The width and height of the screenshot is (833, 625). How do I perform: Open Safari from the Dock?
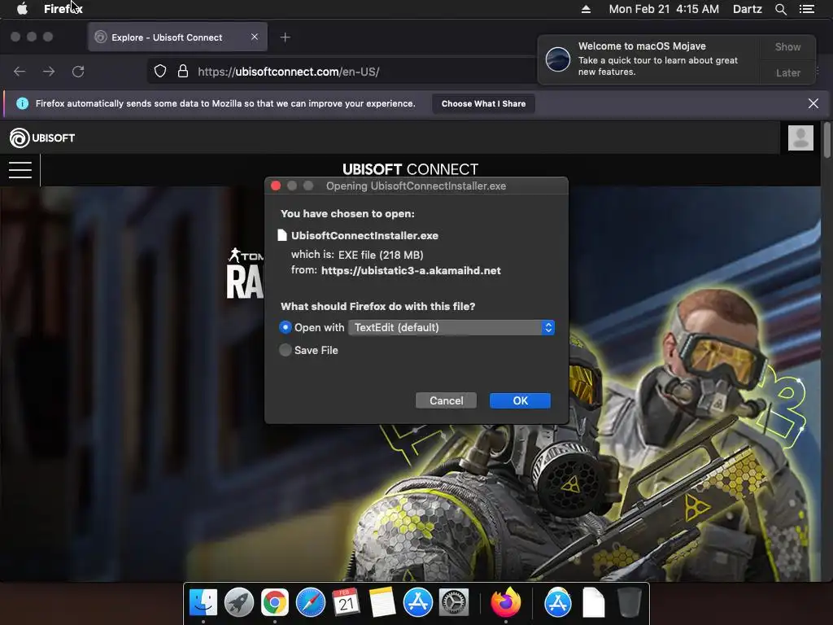point(310,602)
